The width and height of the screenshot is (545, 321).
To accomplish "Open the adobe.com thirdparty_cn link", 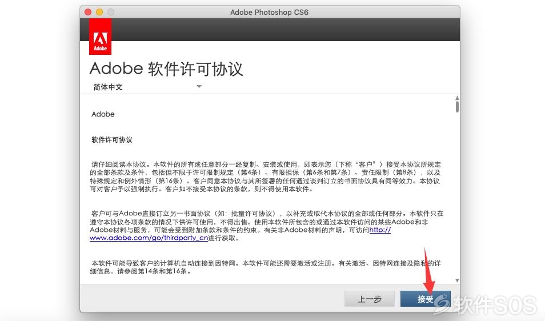I will (149, 238).
